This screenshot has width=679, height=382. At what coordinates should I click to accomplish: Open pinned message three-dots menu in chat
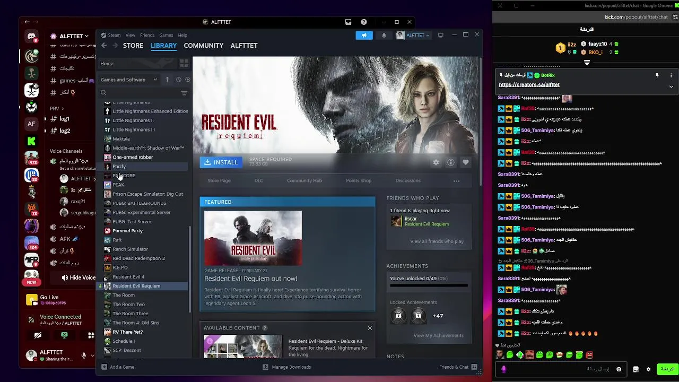[671, 75]
